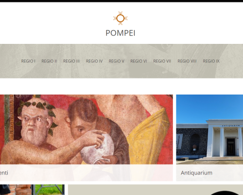The image size is (243, 195).
Task: Open the REGIO VII page
Action: click(x=162, y=61)
